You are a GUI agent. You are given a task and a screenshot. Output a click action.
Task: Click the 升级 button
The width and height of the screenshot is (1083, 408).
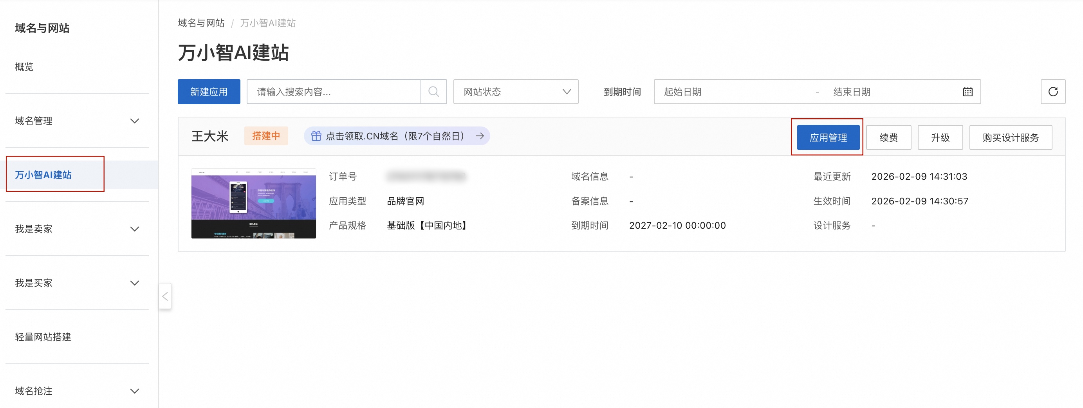[x=940, y=137]
